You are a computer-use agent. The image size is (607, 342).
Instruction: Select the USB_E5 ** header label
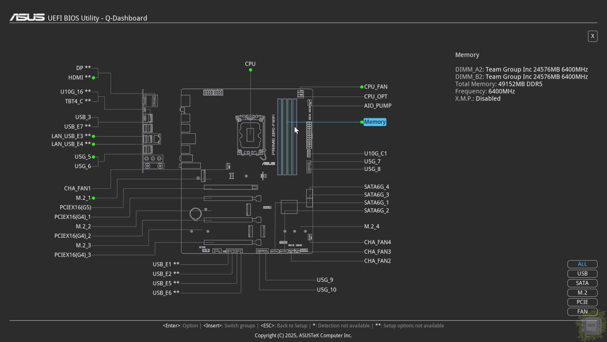[x=166, y=283]
